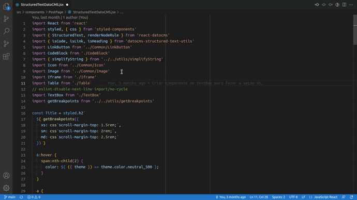Click 'CodeBlock' identifier on line 6
Viewport: 357px width, 200px height.
pyautogui.click(x=57, y=53)
